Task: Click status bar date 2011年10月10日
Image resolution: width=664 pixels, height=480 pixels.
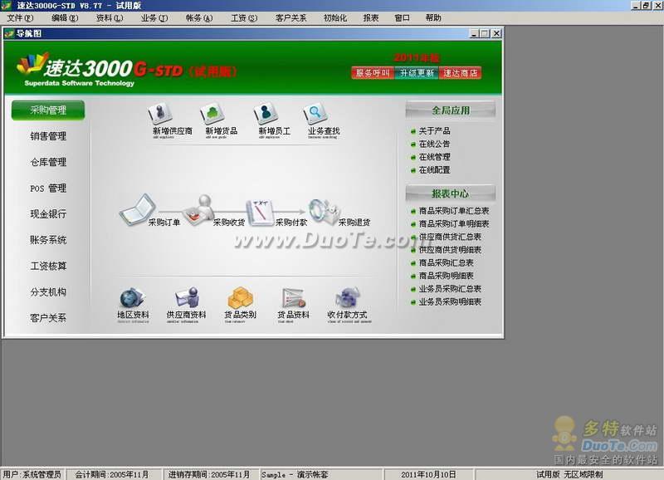Action: click(x=428, y=474)
